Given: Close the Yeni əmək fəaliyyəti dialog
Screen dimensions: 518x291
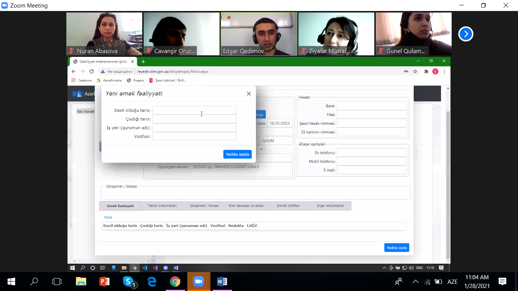Looking at the screenshot, I should pos(249,94).
